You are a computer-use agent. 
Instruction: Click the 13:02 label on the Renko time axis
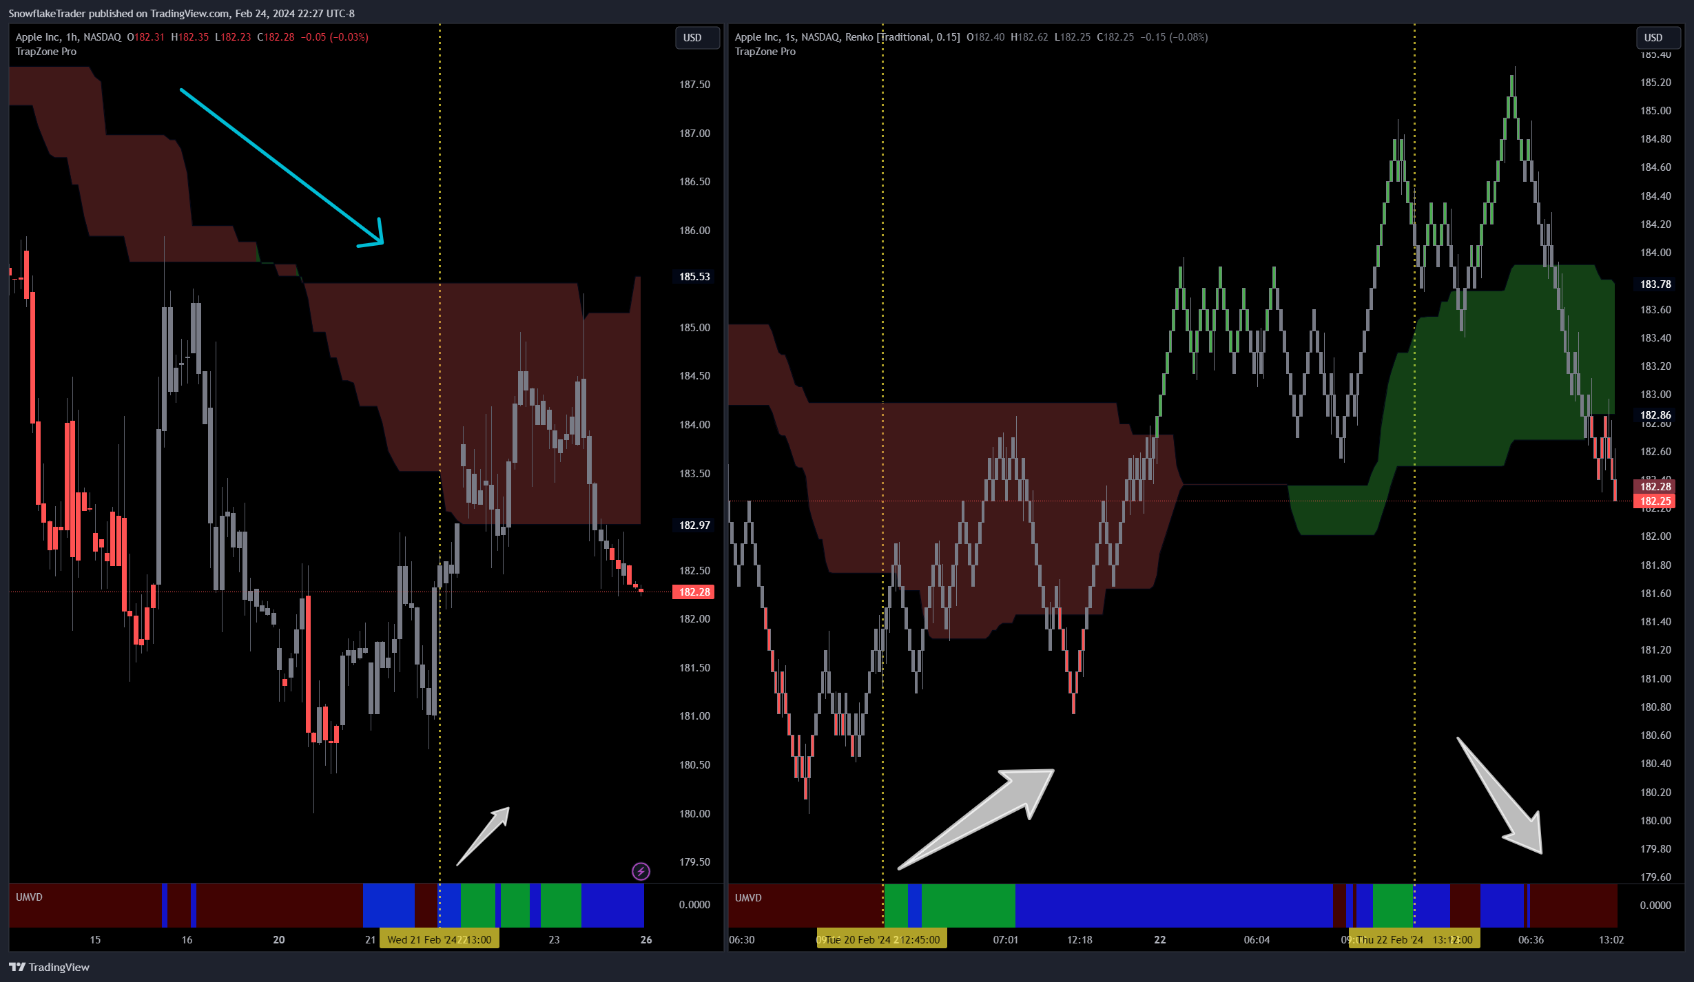click(x=1611, y=939)
